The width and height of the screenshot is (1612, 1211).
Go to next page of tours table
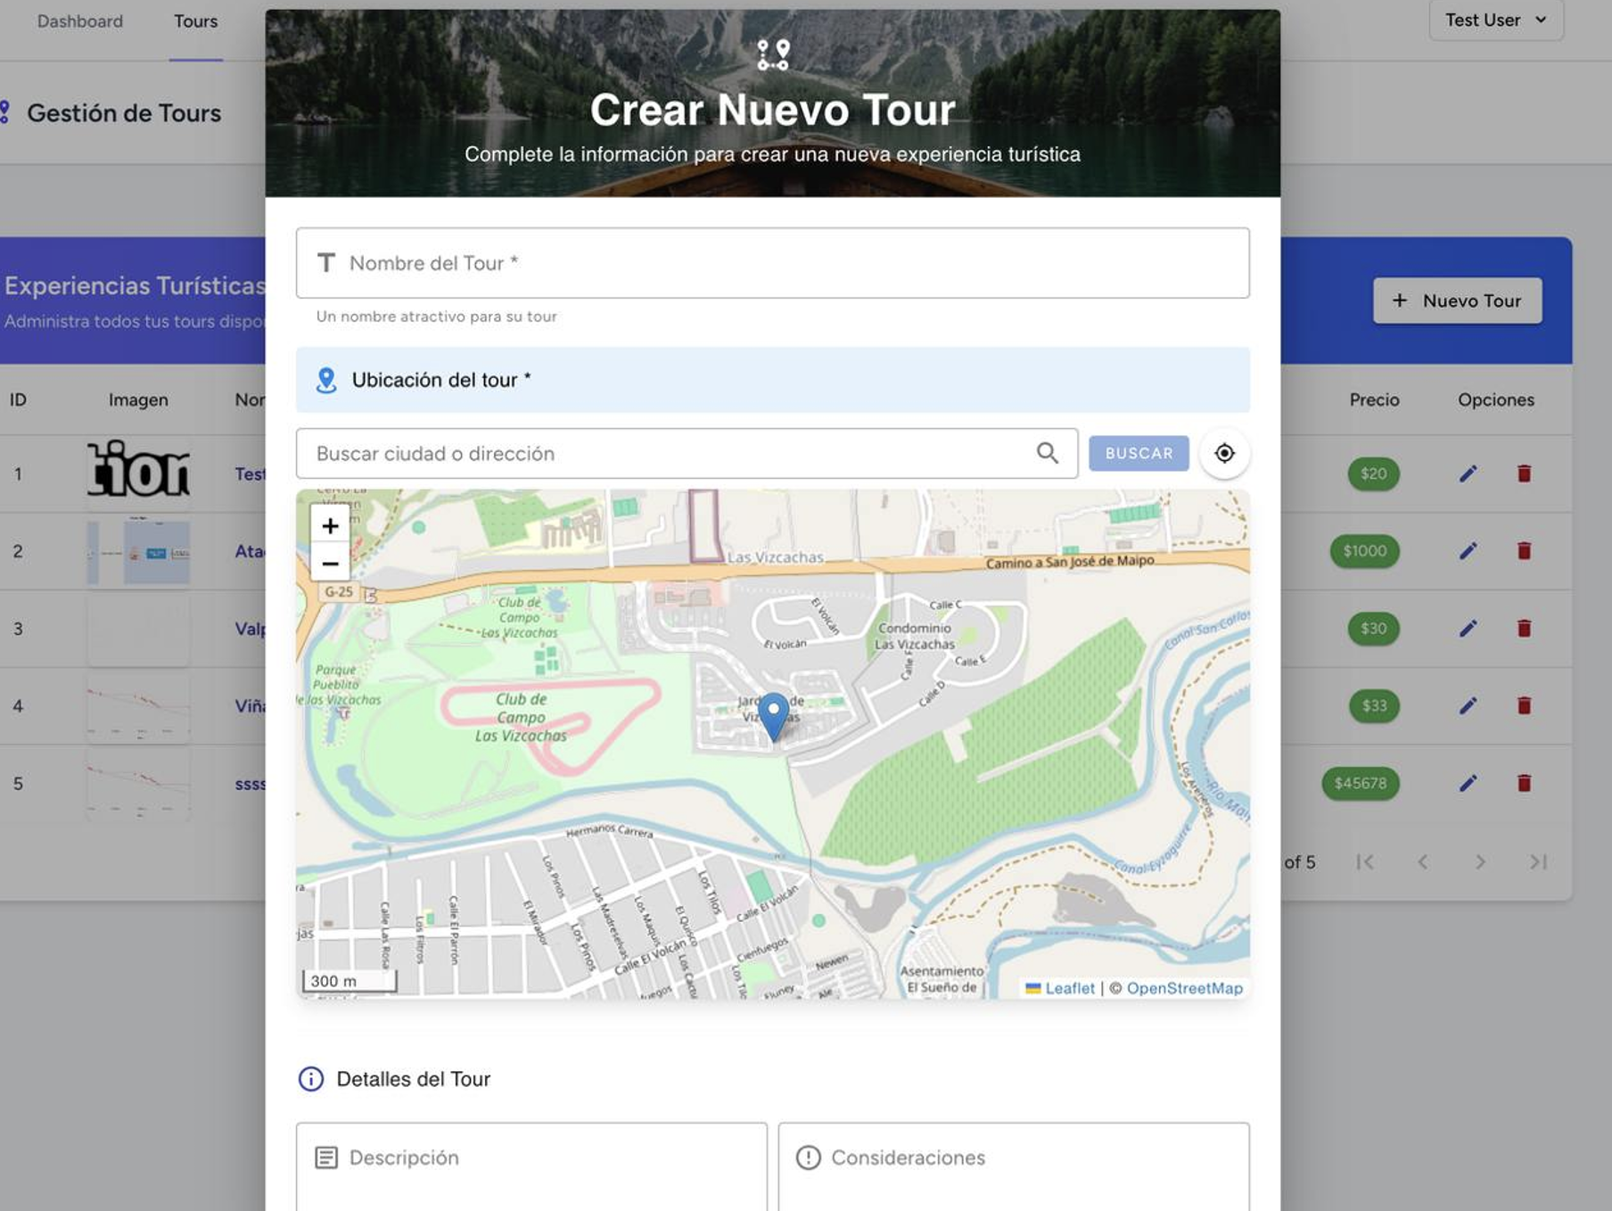point(1480,862)
